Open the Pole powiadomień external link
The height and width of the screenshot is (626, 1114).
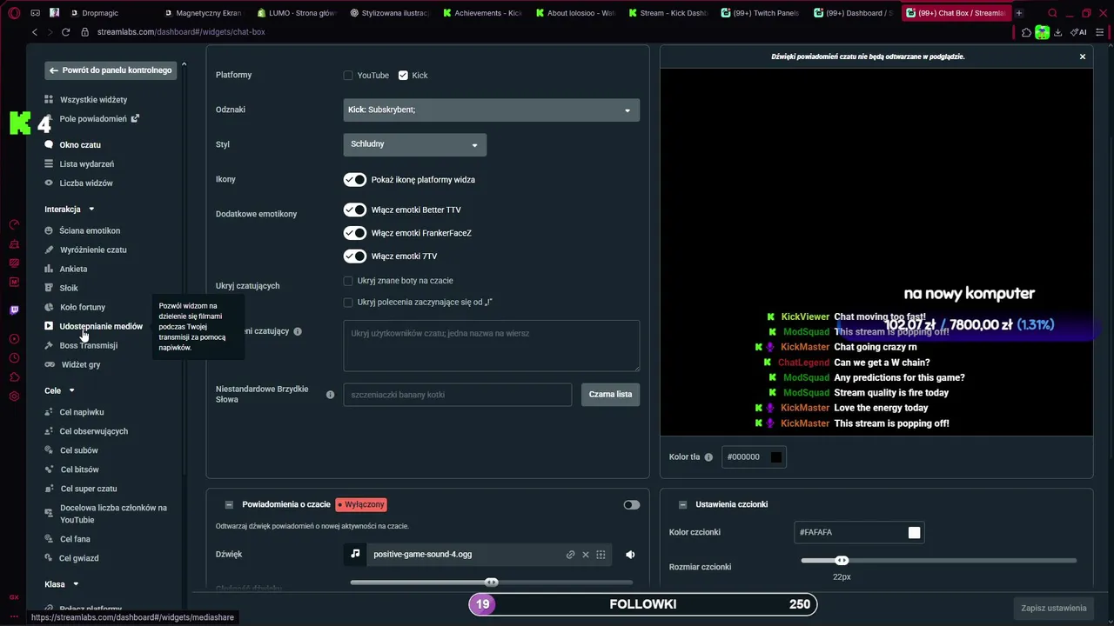point(136,118)
